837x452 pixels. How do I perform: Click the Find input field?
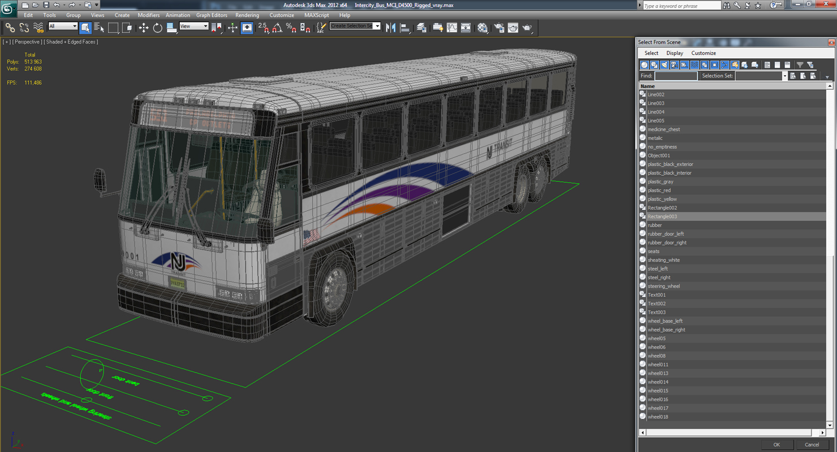(676, 76)
